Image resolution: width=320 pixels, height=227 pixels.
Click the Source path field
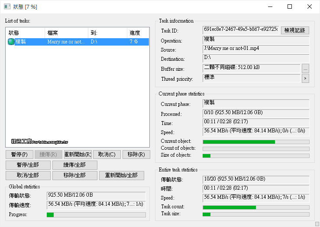pyautogui.click(x=256, y=49)
